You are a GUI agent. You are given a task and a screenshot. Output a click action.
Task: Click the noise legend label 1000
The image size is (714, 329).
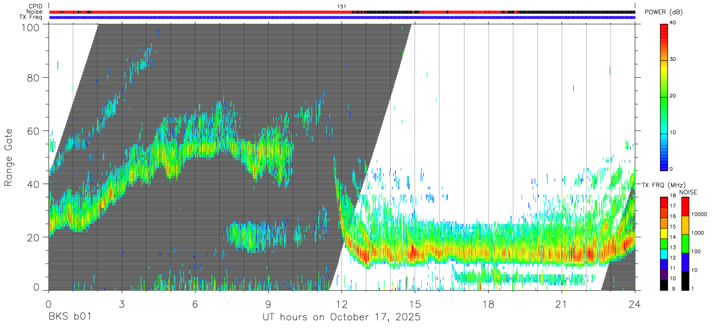pyautogui.click(x=698, y=233)
